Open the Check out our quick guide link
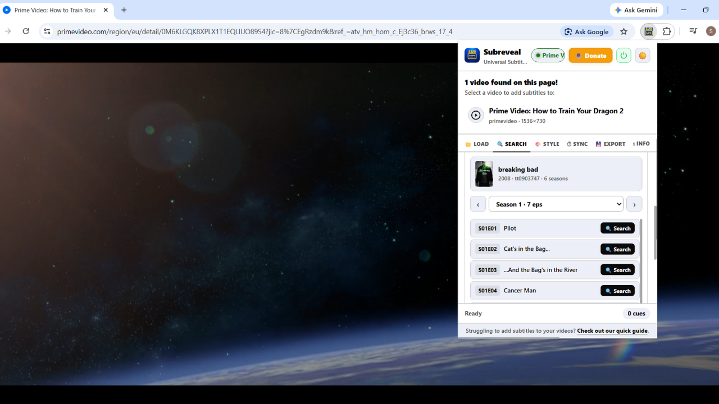This screenshot has width=719, height=404. click(612, 330)
